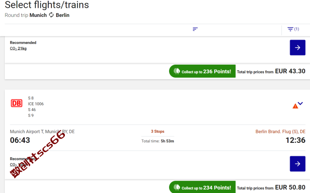Click the EUR 50.80 total price
The image size is (310, 193).
[290, 187]
